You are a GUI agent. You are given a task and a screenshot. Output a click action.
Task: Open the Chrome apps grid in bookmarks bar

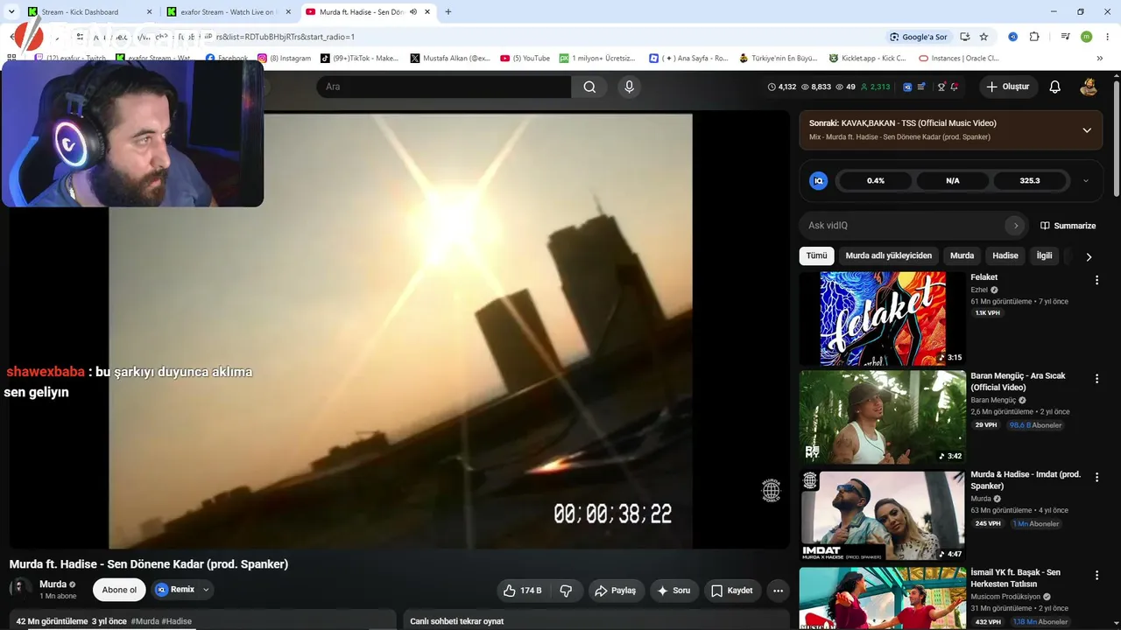tap(12, 59)
